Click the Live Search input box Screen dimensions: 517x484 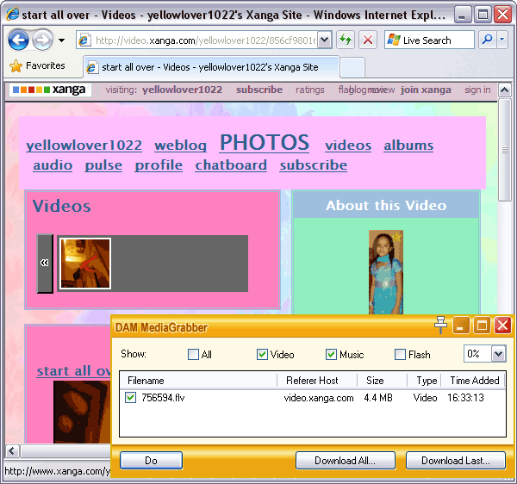click(429, 40)
